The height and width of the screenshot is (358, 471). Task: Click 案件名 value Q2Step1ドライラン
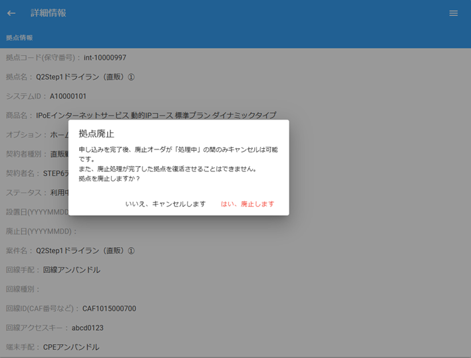[x=85, y=250]
